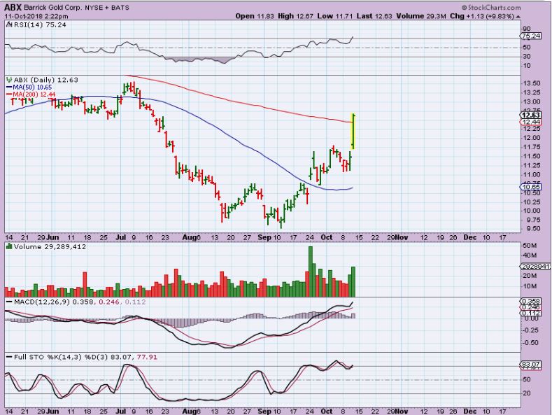Click the ABX ticker symbol in header
The image size is (552, 415).
coord(13,7)
